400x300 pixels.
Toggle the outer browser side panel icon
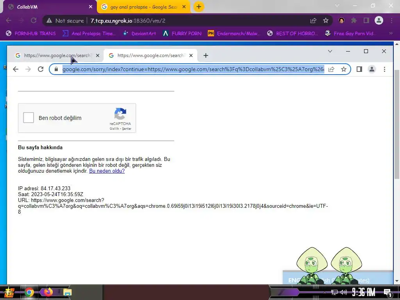click(x=366, y=21)
